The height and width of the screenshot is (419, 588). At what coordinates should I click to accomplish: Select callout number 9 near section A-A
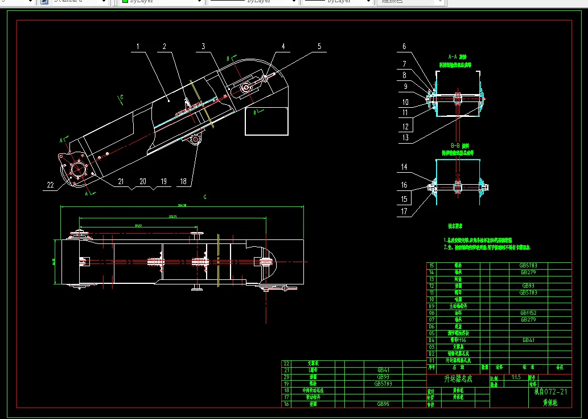tap(405, 86)
